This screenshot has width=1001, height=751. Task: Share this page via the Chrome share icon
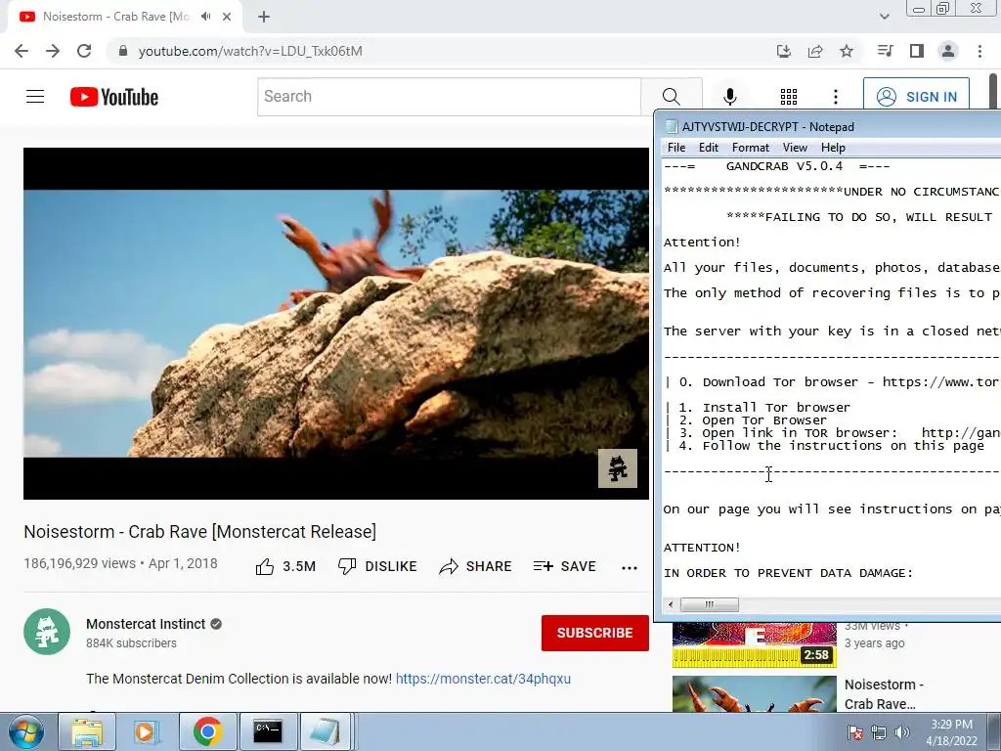[x=815, y=51]
